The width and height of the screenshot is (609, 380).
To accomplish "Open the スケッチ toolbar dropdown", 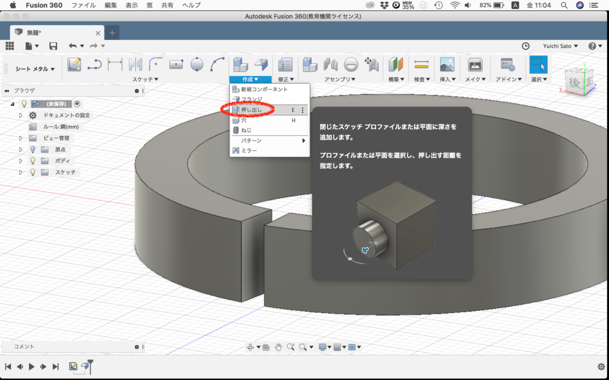I will 145,79.
